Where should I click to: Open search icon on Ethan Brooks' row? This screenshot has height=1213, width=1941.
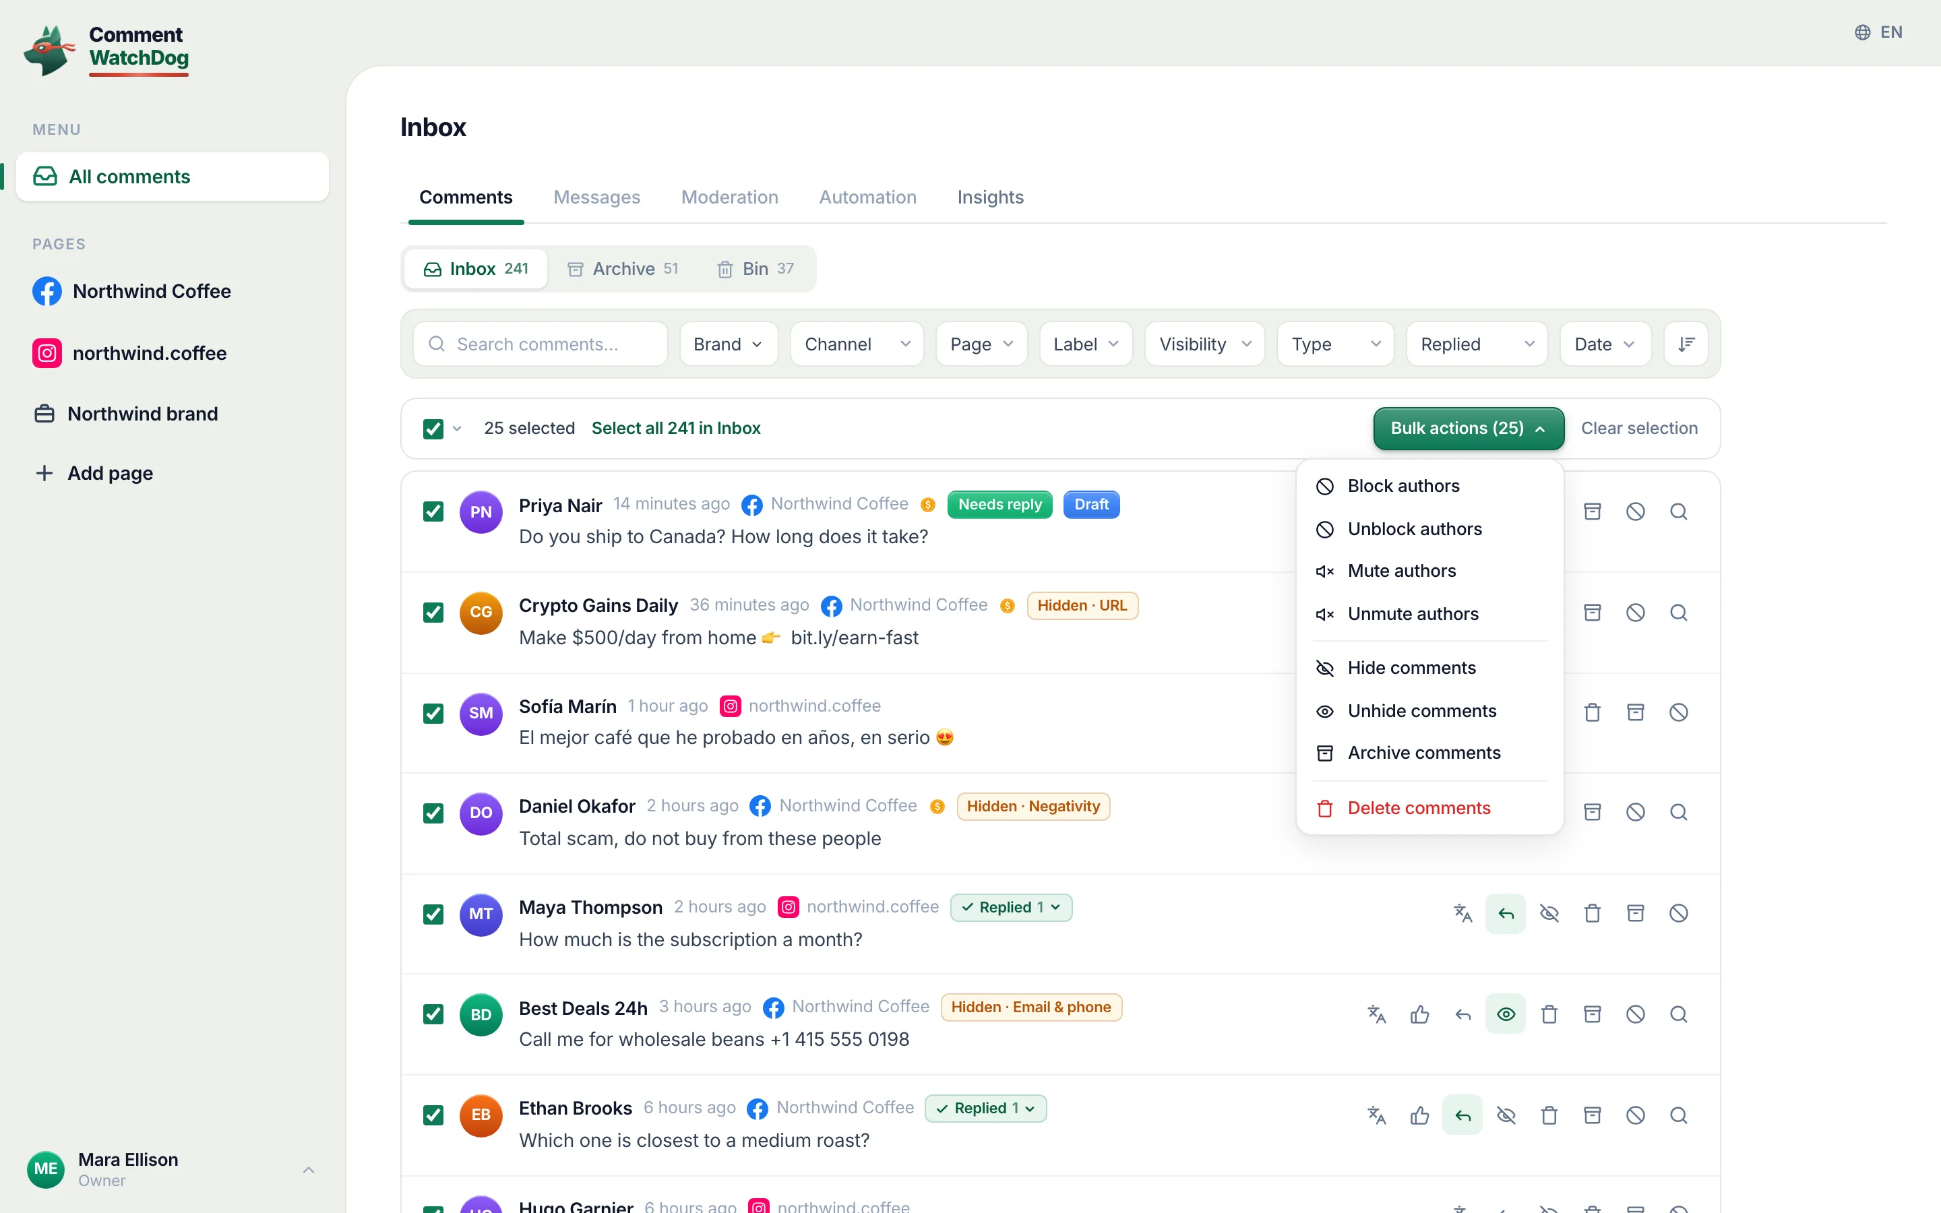click(1679, 1116)
